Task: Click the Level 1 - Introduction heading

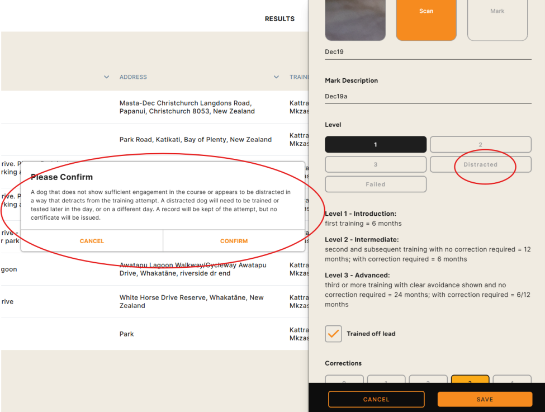Action: [361, 214]
